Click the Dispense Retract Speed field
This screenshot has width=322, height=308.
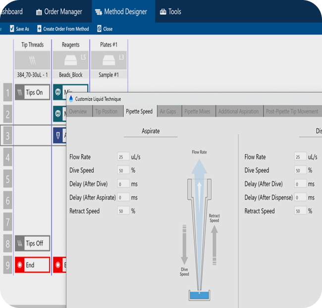299,211
